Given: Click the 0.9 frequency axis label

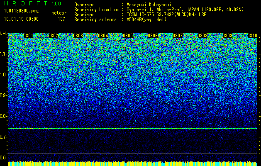Looking at the screenshot, I should point(3,95).
